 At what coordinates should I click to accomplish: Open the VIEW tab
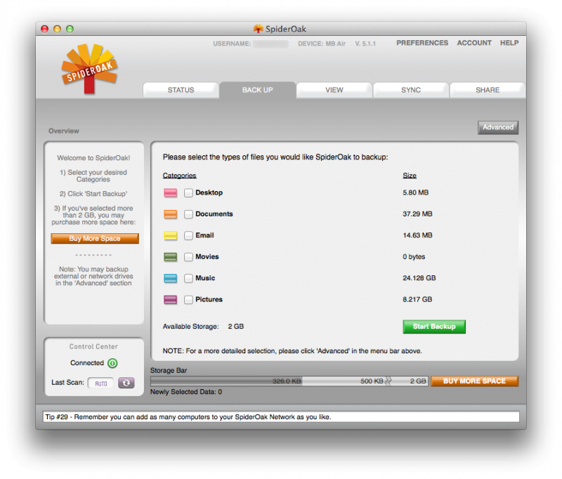tap(334, 90)
